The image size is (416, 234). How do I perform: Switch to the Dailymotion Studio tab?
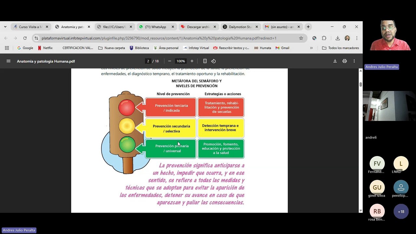[x=240, y=27]
